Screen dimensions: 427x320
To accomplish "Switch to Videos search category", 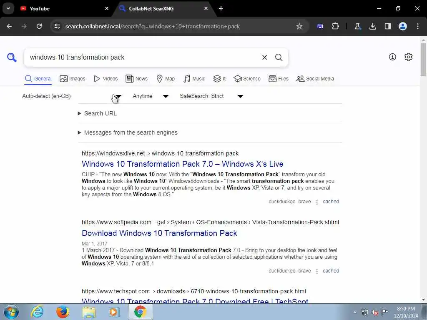I will [105, 79].
